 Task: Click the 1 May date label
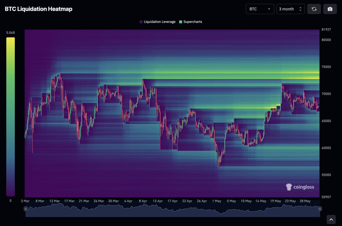coord(217,201)
